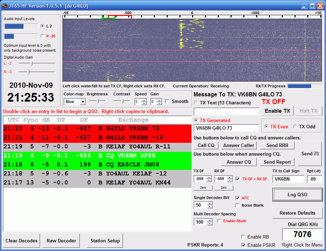
Task: Decrease Multi Decoder Spacing with down arrow
Action: 210,224
